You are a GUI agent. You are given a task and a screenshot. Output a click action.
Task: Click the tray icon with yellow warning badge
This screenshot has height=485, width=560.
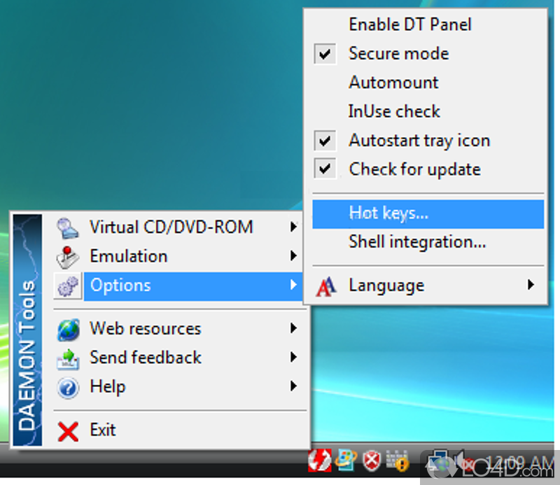pyautogui.click(x=397, y=461)
